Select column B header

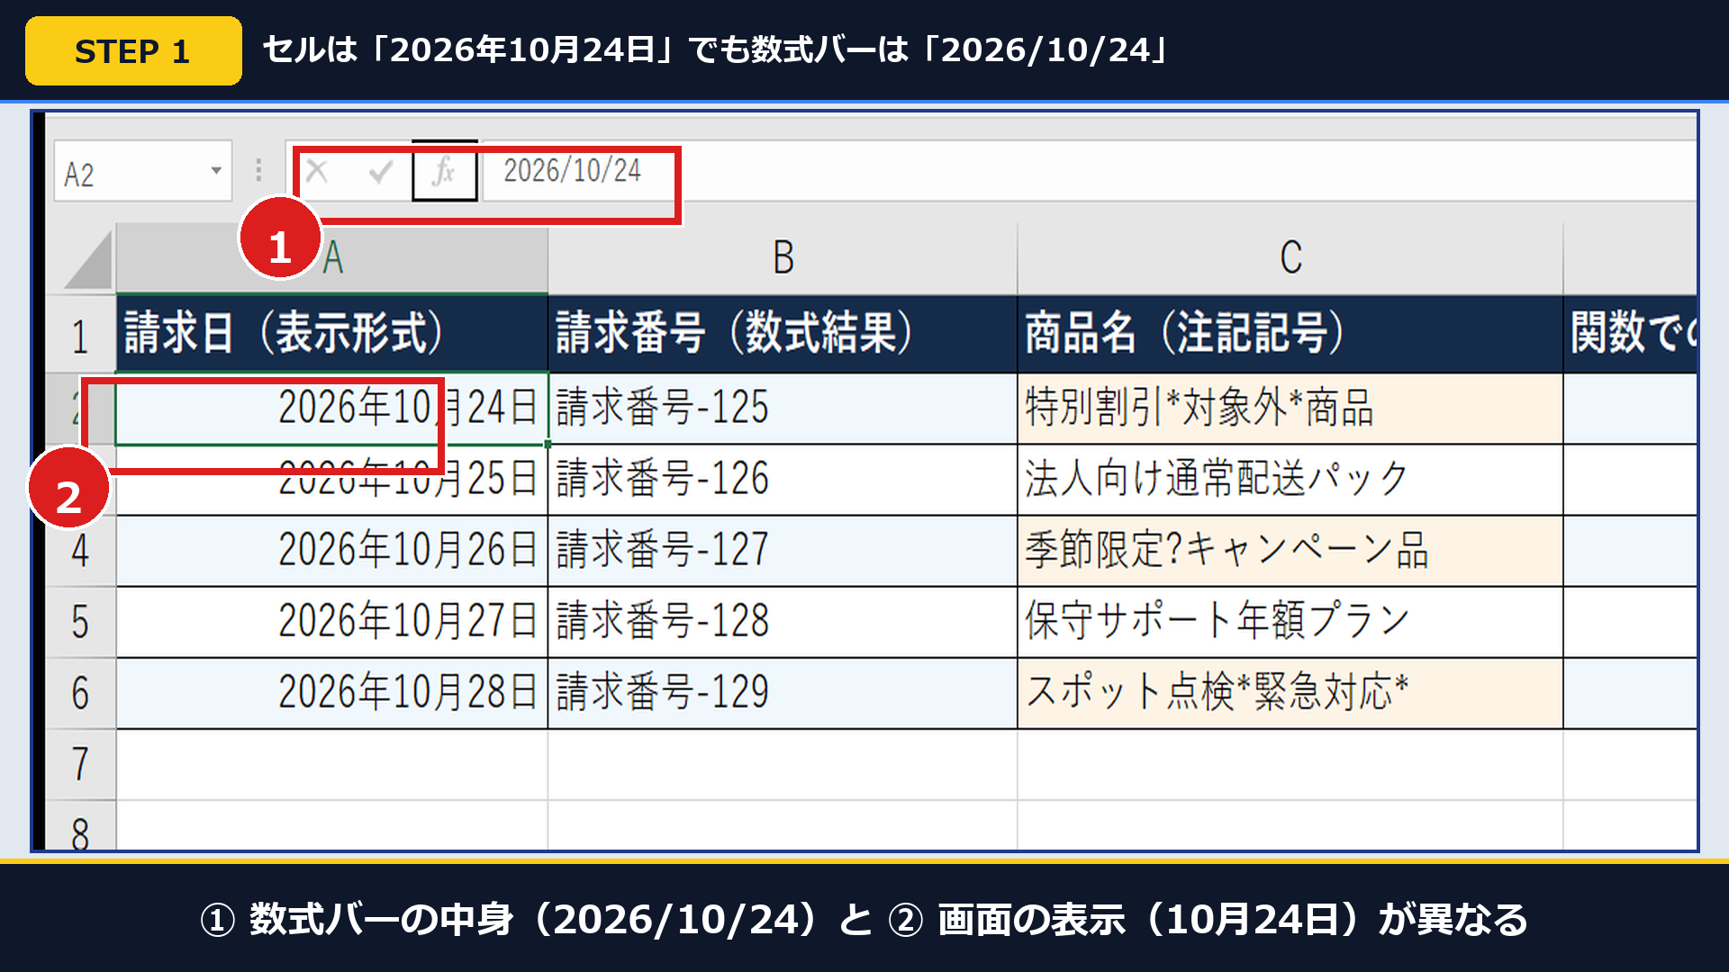(783, 258)
